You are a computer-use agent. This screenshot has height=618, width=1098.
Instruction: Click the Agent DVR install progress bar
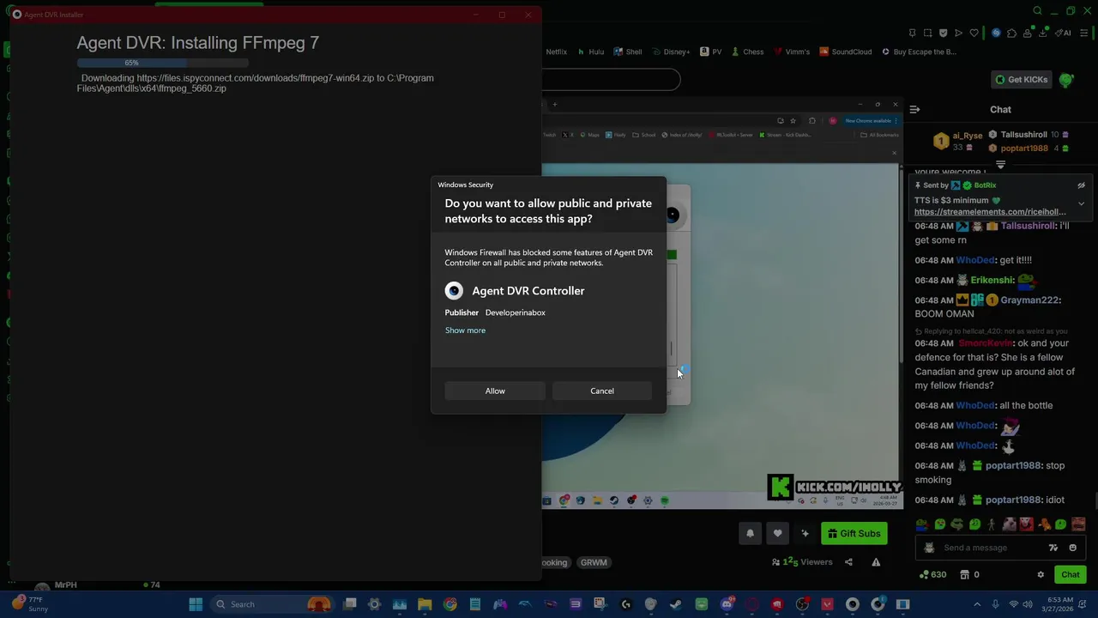pyautogui.click(x=162, y=63)
